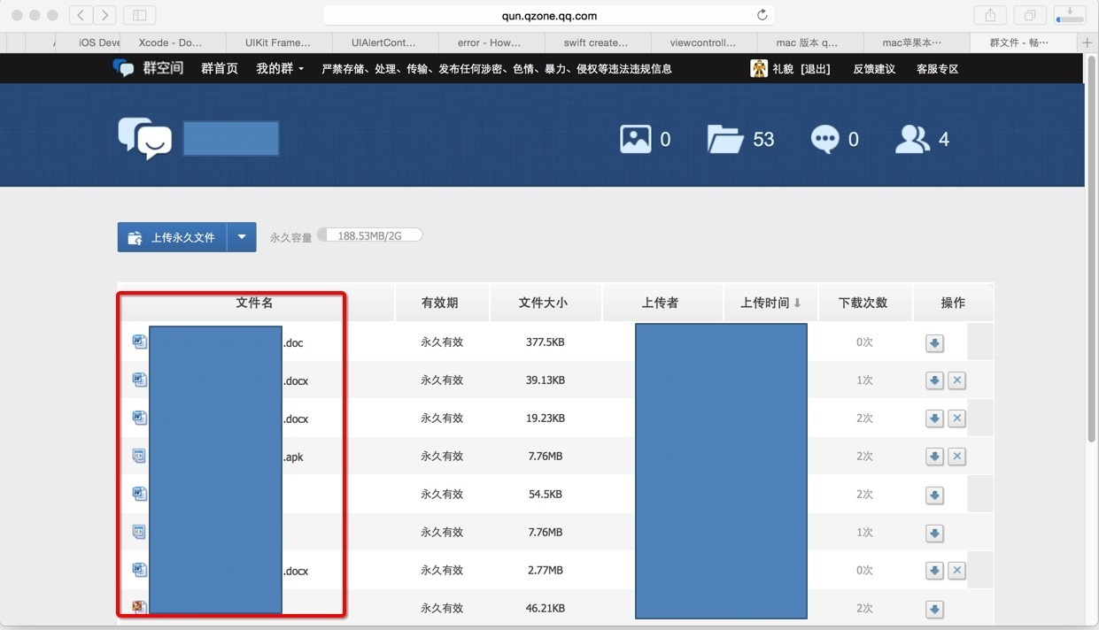Switch to the mac苹果本… tab
Viewport: 1099px width, 630px height.
pos(917,42)
